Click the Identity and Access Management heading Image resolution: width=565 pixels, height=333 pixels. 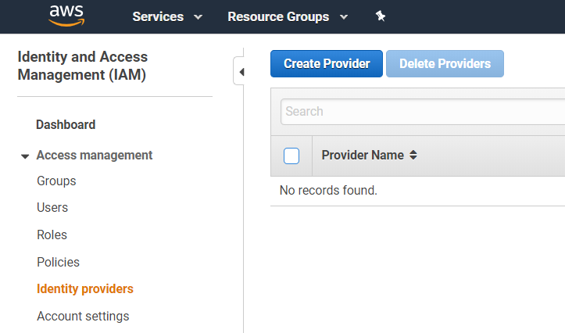point(82,66)
